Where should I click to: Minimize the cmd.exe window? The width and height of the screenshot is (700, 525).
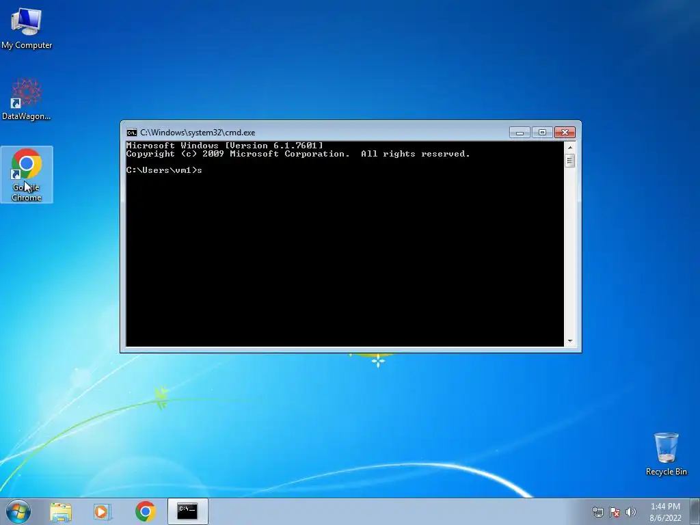(x=520, y=133)
